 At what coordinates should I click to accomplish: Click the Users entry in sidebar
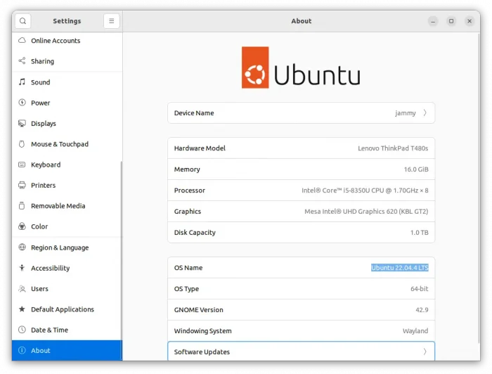(39, 289)
